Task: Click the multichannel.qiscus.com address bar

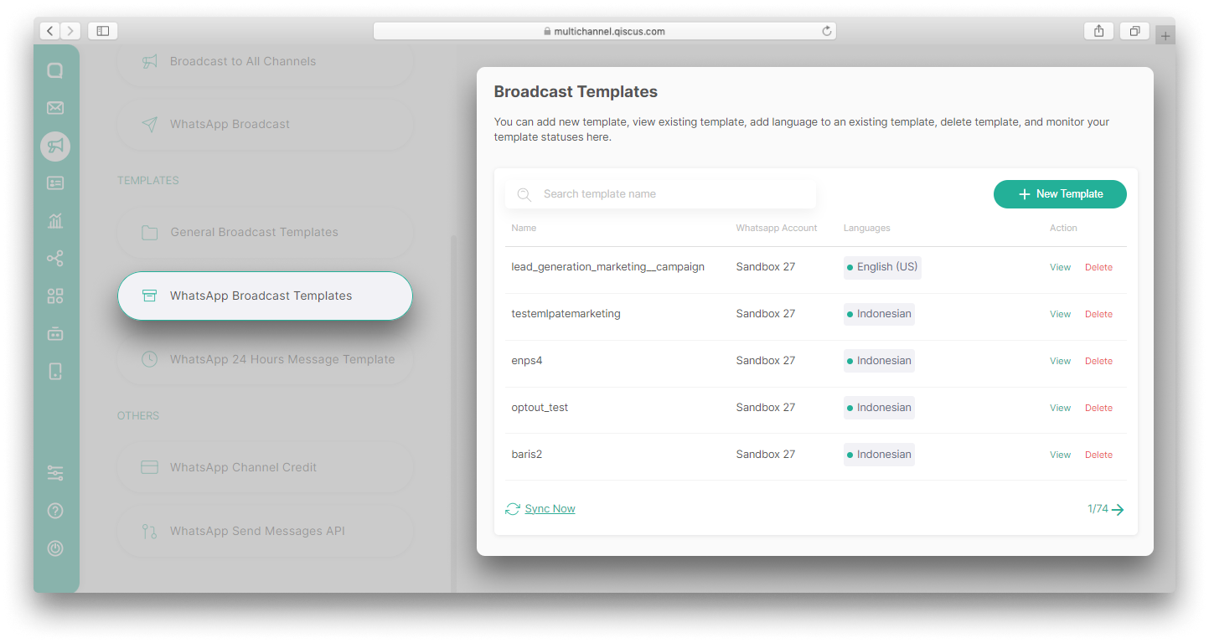Action: coord(604,31)
